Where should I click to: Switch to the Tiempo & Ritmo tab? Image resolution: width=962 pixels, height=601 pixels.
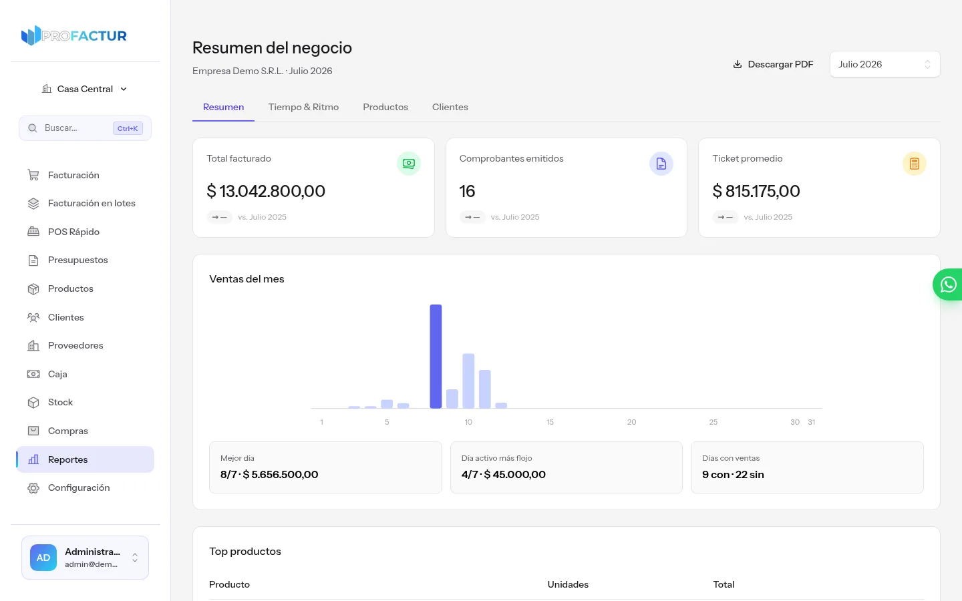tap(303, 107)
